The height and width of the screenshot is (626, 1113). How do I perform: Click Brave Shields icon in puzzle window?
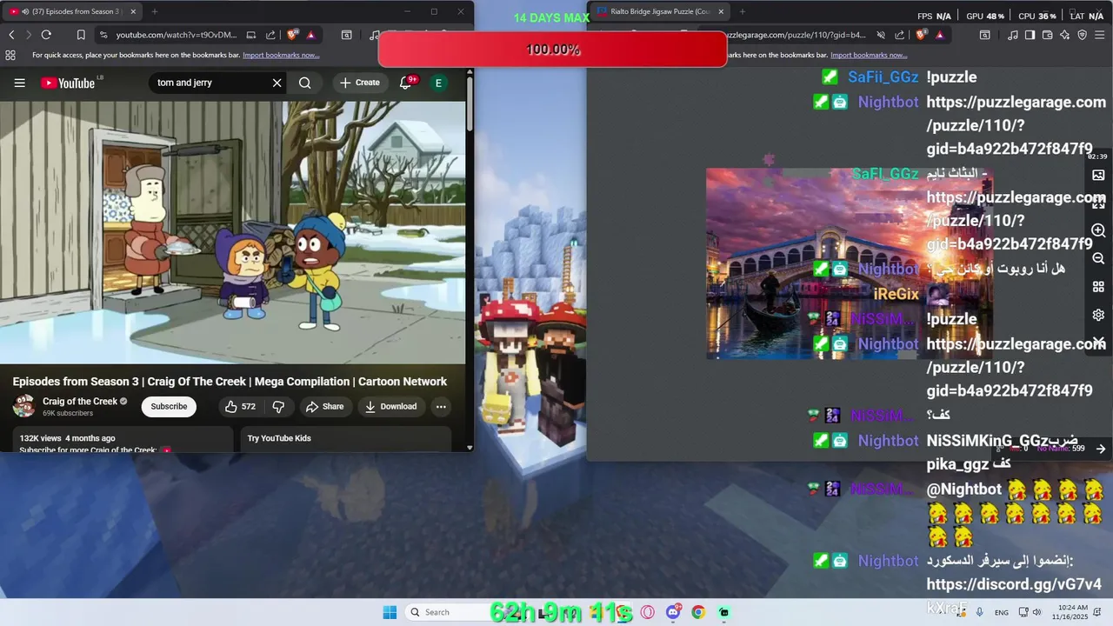[x=922, y=35]
